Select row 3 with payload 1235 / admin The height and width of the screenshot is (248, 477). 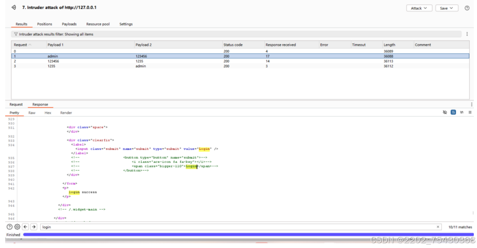click(x=240, y=66)
